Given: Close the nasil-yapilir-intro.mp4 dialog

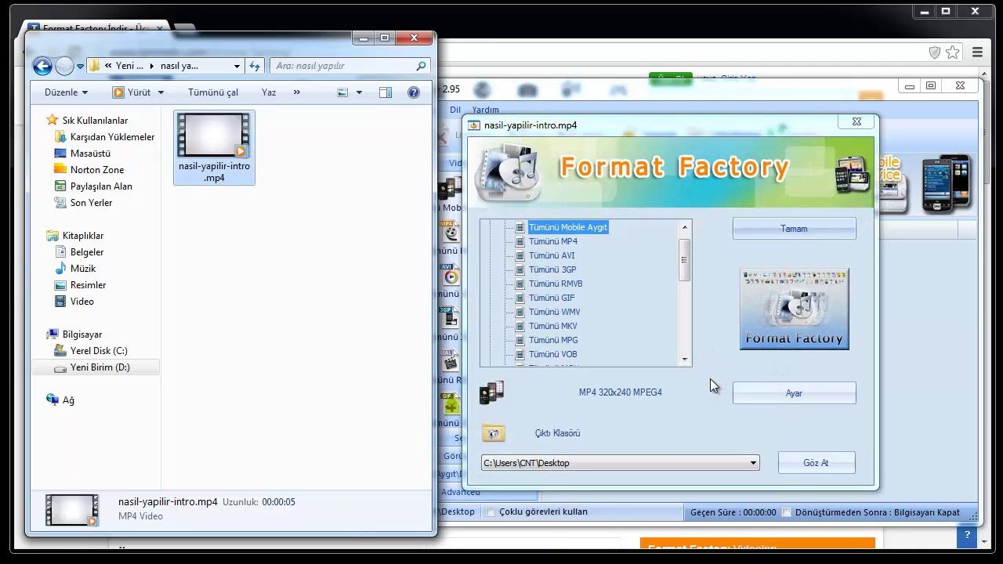Looking at the screenshot, I should pos(856,122).
